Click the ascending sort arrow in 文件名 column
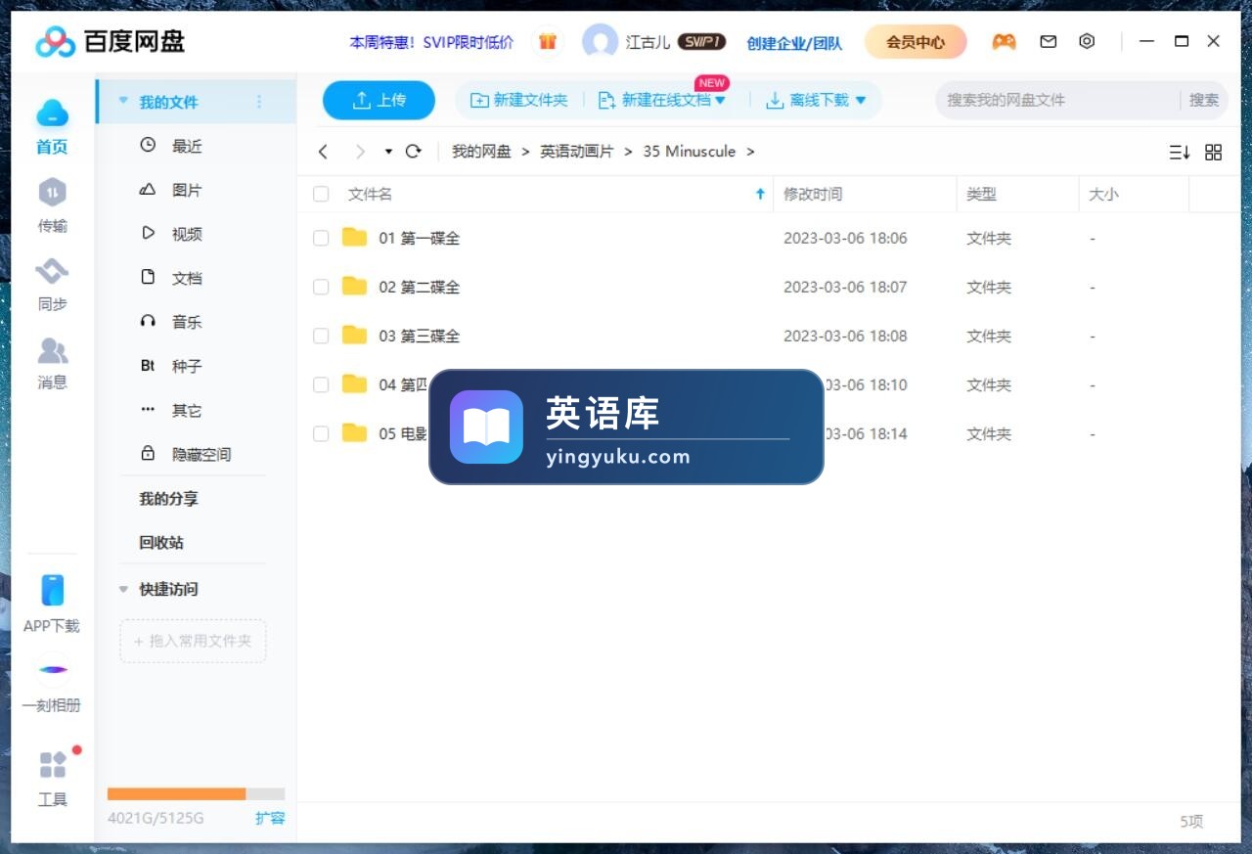Image resolution: width=1252 pixels, height=854 pixels. pos(760,194)
